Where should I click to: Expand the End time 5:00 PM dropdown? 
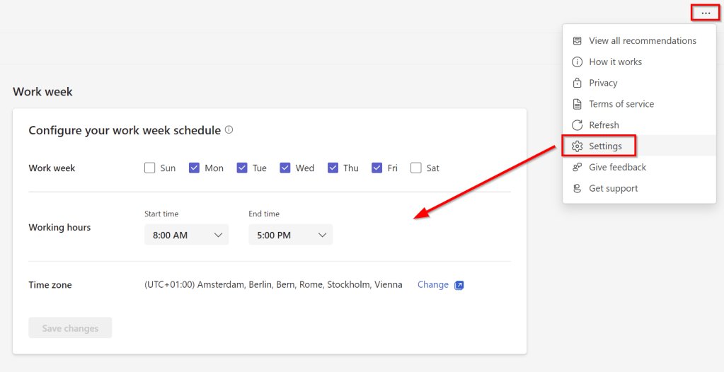pyautogui.click(x=290, y=235)
